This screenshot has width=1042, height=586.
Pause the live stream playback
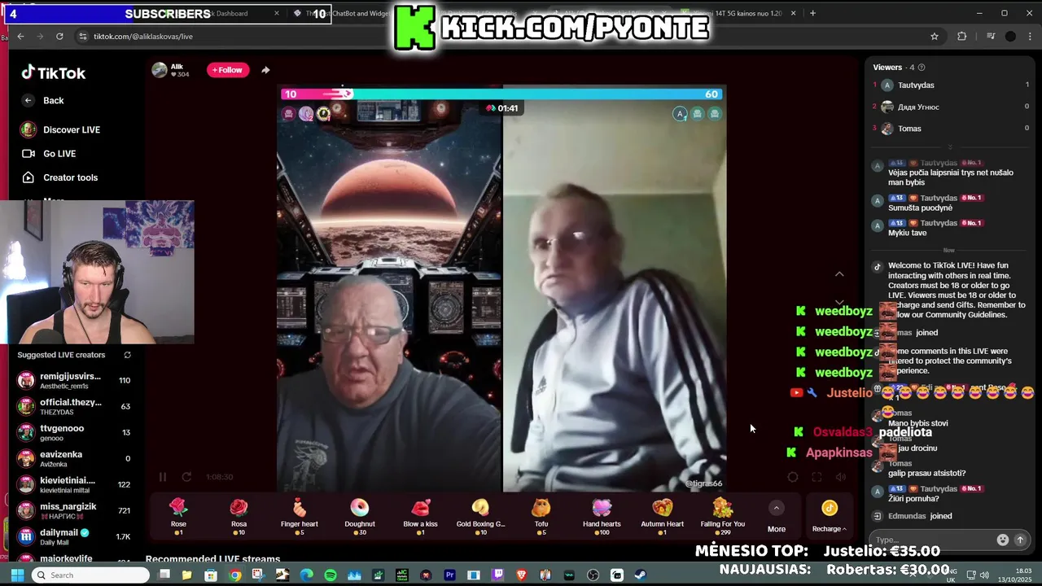(x=162, y=477)
